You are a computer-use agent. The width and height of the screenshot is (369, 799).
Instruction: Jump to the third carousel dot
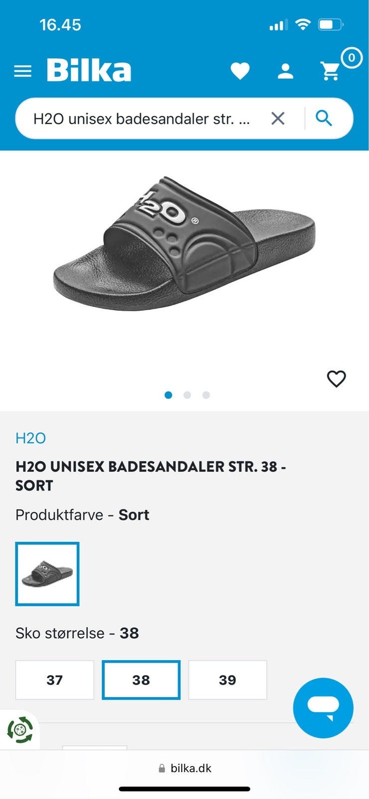(x=206, y=395)
